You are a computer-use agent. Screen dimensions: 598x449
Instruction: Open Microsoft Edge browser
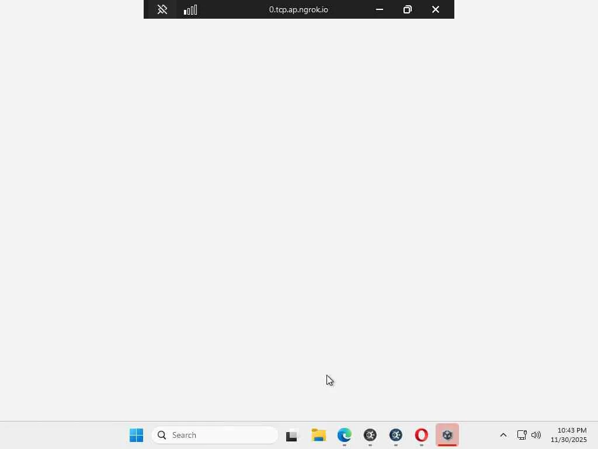pos(345,435)
